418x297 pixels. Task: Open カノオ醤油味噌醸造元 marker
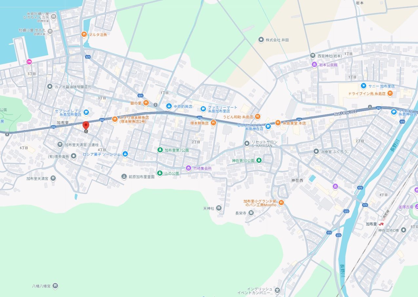(x=50, y=87)
